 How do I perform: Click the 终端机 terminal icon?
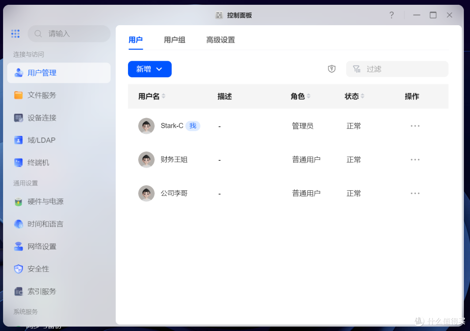(x=19, y=162)
